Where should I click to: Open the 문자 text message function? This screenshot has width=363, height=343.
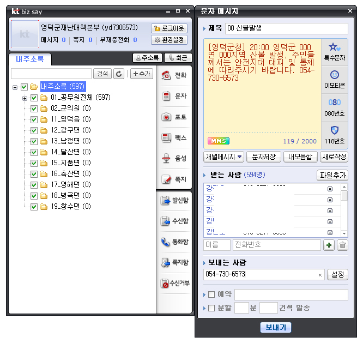point(174,96)
